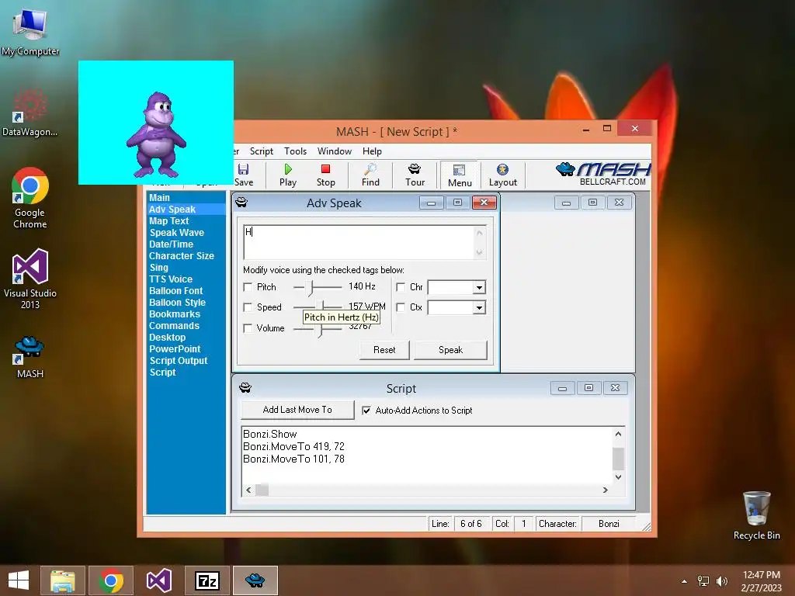Click the Pitch slider track
The image size is (795, 596).
(318, 287)
